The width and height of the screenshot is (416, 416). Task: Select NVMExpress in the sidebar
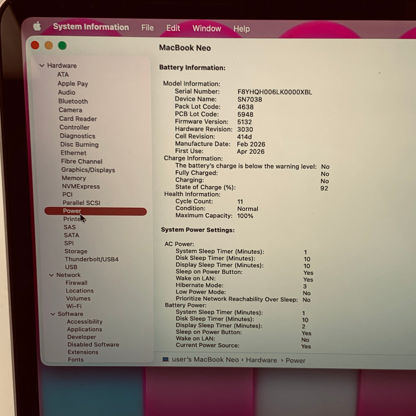[81, 186]
